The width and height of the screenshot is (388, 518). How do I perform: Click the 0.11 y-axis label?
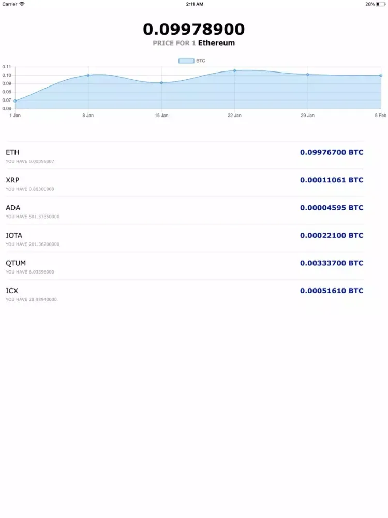coord(7,67)
